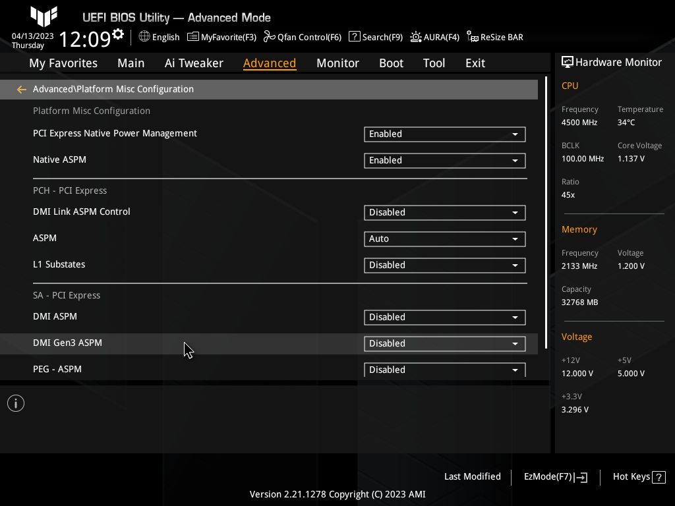This screenshot has height=506, width=675.
Task: Click the PEG - ASPM label
Action: (x=57, y=369)
